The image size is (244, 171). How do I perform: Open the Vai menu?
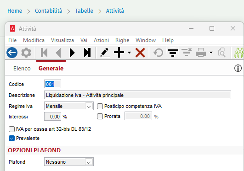tap(84, 40)
